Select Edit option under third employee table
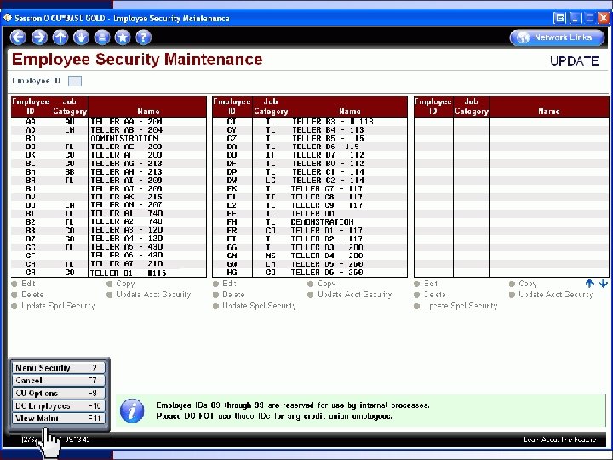 click(x=427, y=284)
